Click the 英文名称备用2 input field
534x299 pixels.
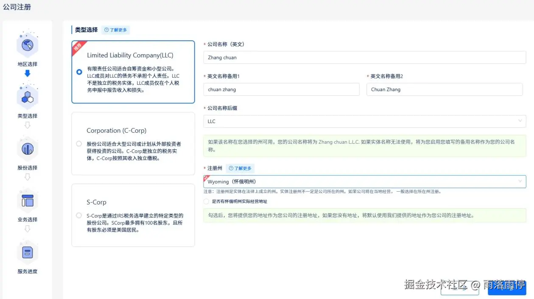[445, 89]
